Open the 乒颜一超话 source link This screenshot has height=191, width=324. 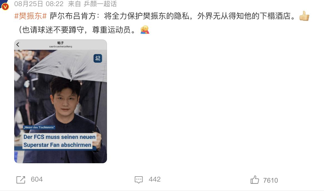tap(100, 4)
